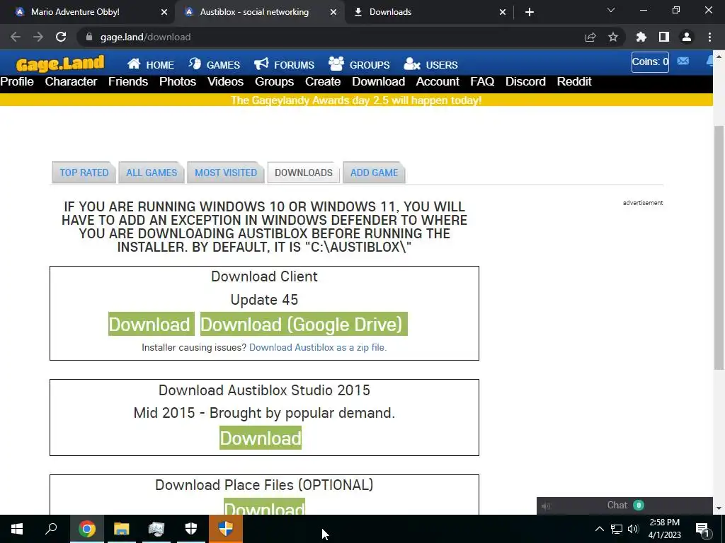The image size is (725, 543).
Task: Open the messages envelope icon
Action: [683, 61]
